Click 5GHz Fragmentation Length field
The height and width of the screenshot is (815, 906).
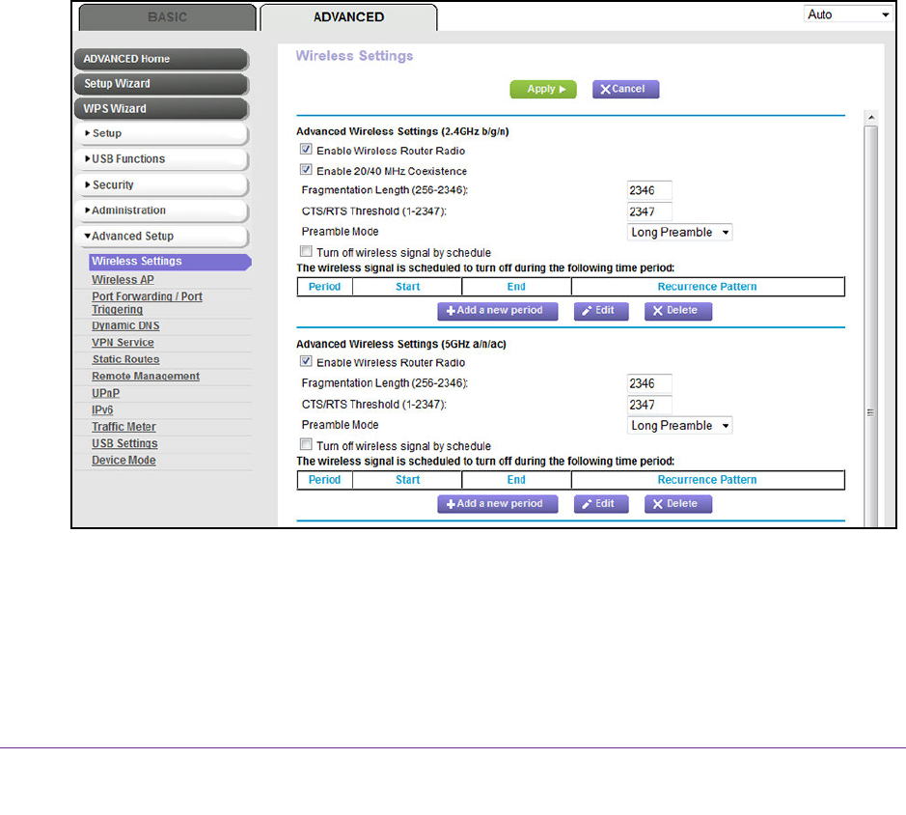(649, 383)
